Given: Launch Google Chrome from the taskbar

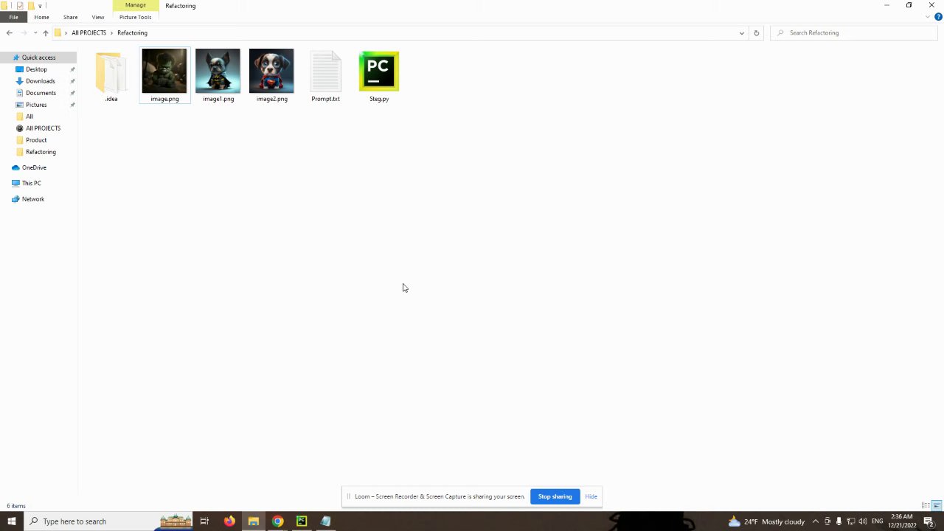Looking at the screenshot, I should click(277, 521).
